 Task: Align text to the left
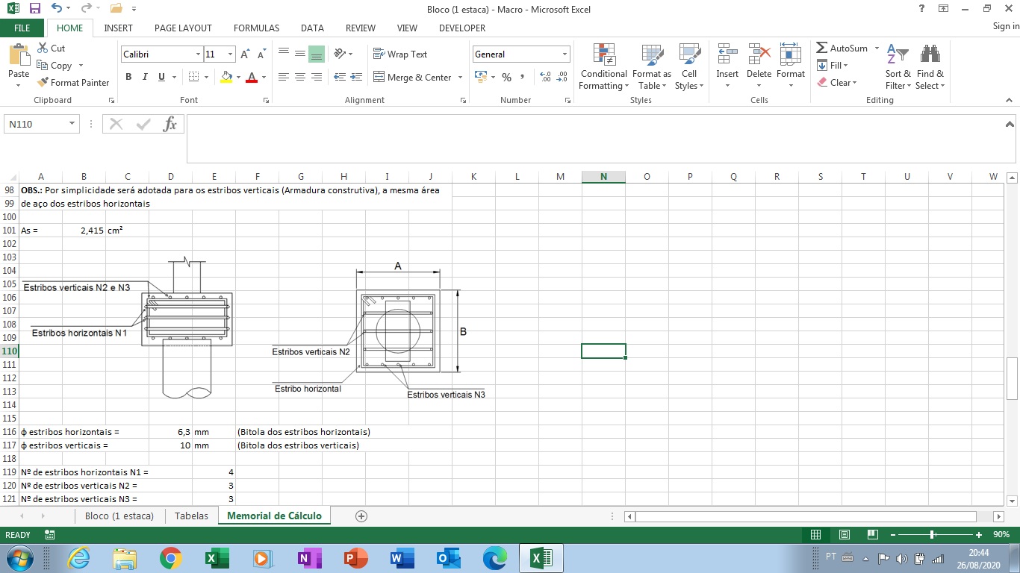[x=283, y=77]
